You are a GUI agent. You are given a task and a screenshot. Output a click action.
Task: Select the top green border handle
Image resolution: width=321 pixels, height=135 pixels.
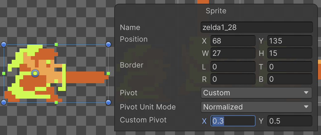point(56,44)
